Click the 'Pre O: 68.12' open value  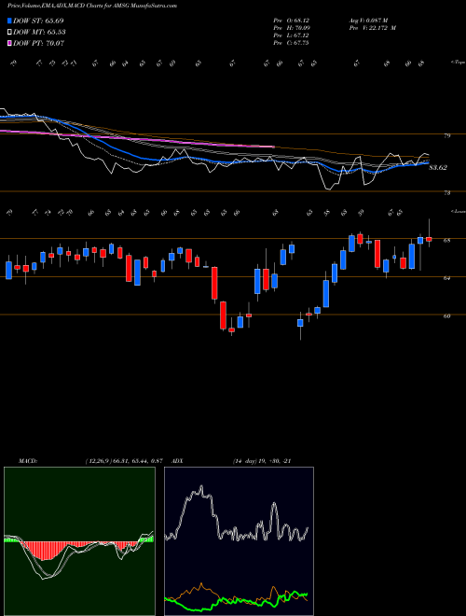[291, 21]
